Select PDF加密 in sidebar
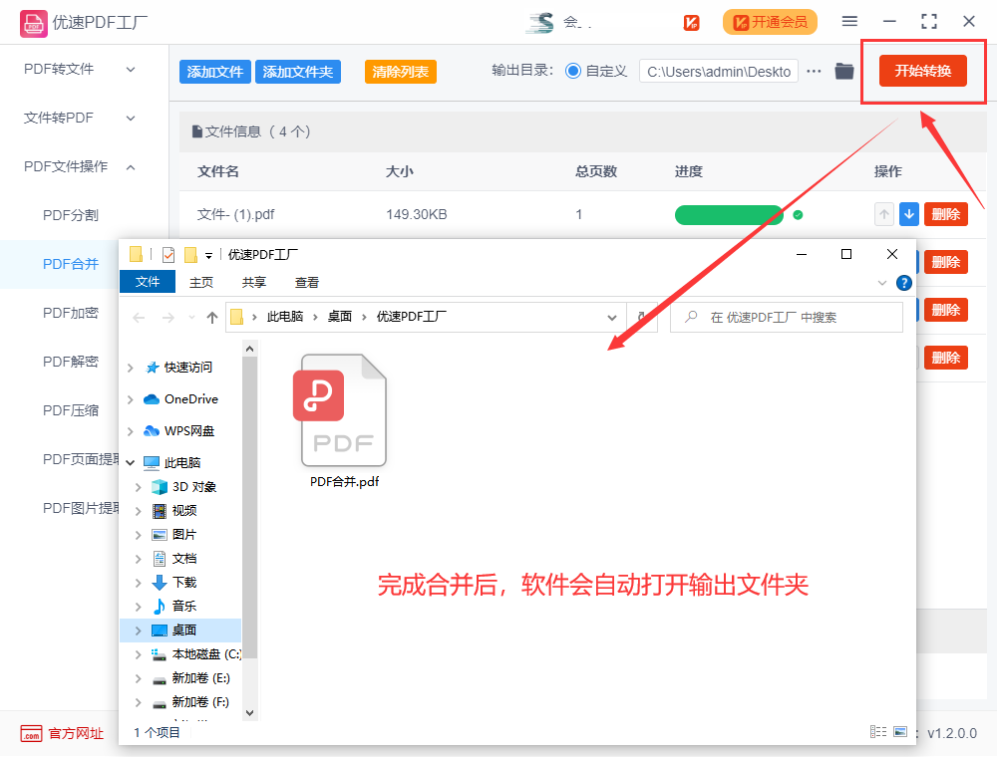The height and width of the screenshot is (757, 997). click(71, 313)
